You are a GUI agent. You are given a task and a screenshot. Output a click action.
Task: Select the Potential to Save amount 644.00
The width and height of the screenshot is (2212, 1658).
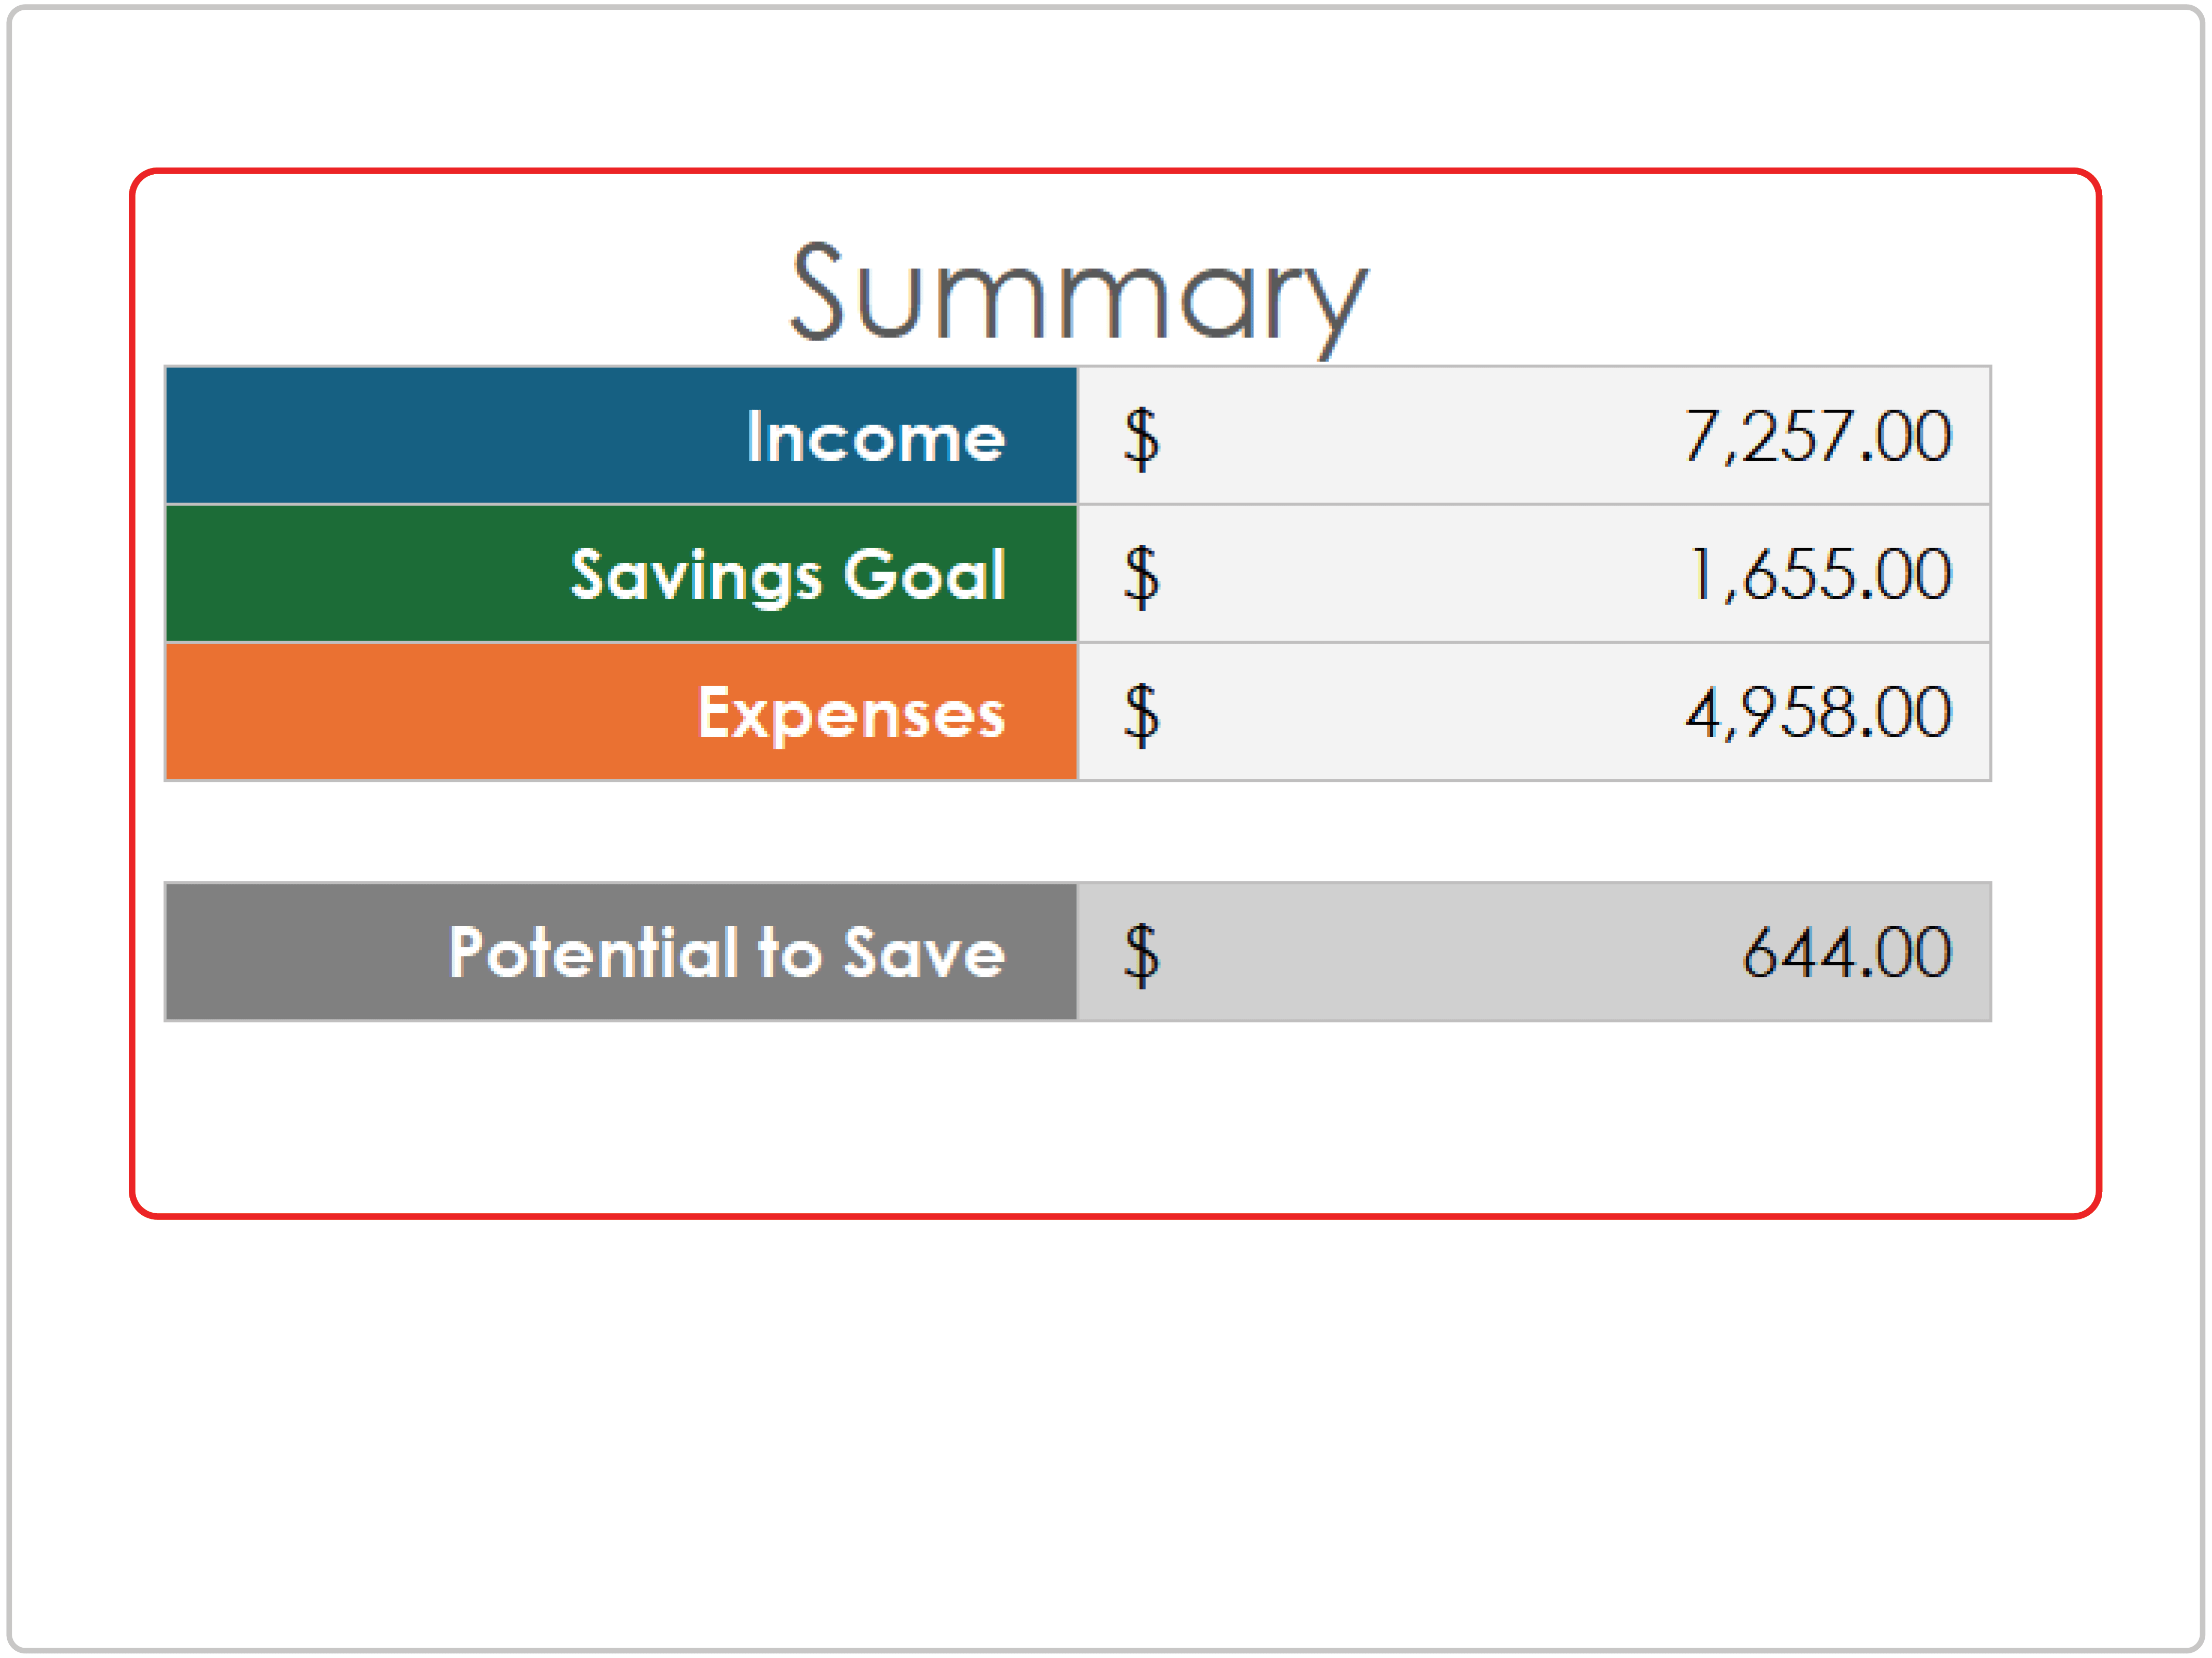click(x=1846, y=952)
